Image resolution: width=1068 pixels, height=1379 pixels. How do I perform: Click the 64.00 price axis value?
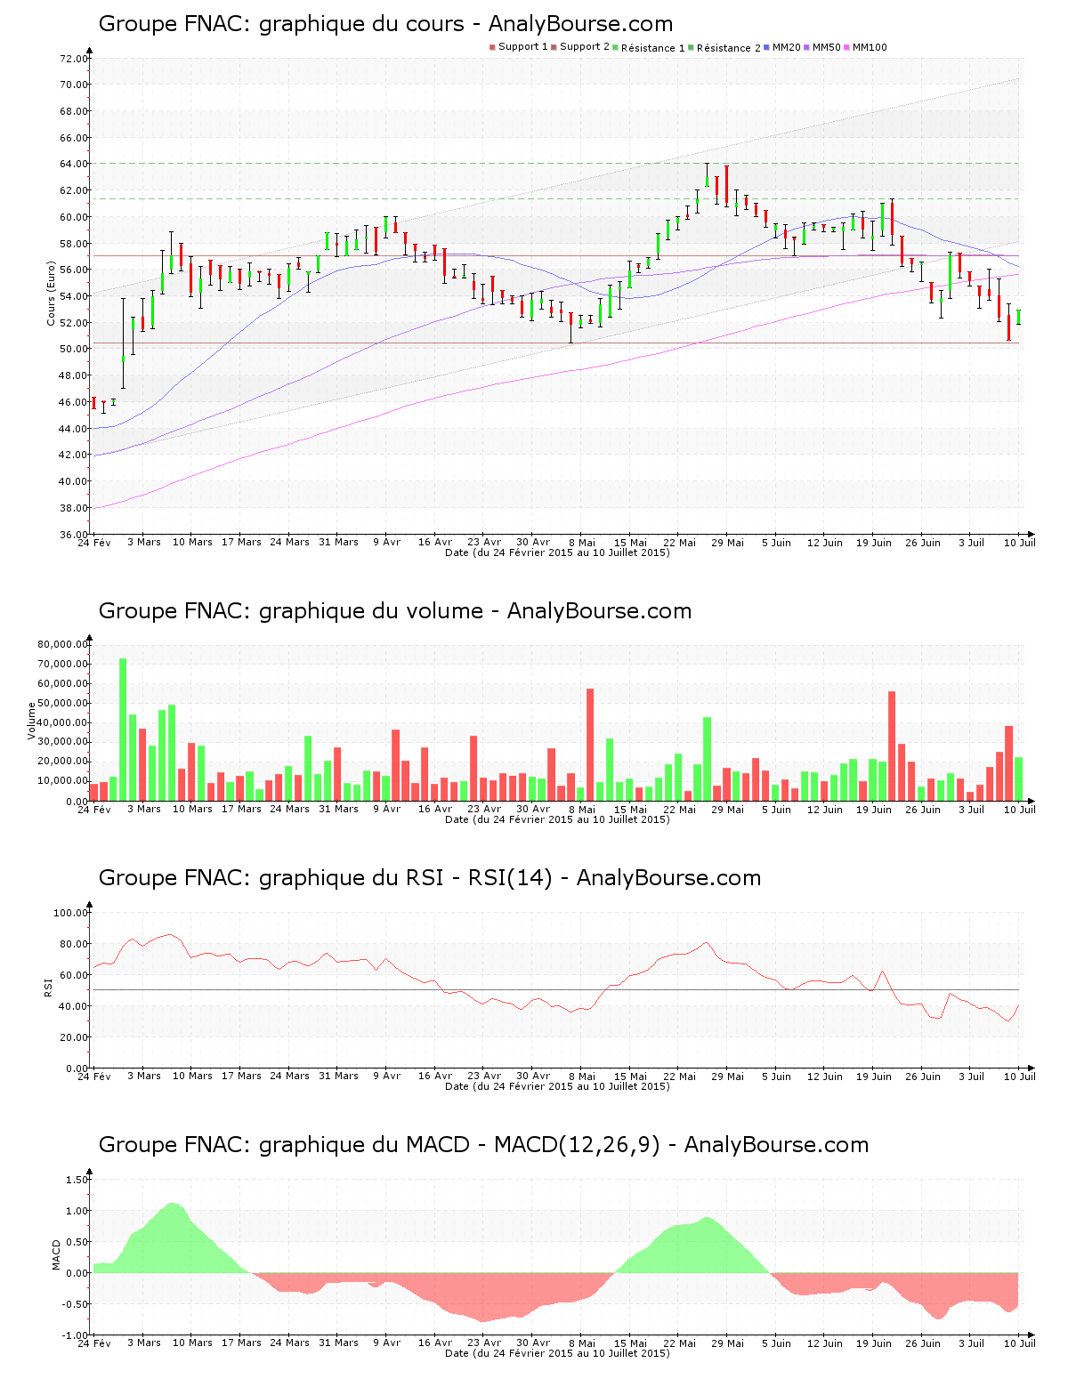74,165
